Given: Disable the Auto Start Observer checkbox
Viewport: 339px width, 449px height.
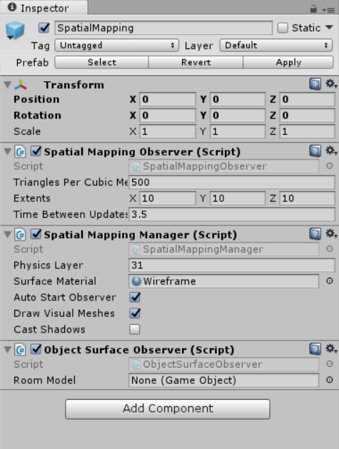Looking at the screenshot, I should 135,297.
